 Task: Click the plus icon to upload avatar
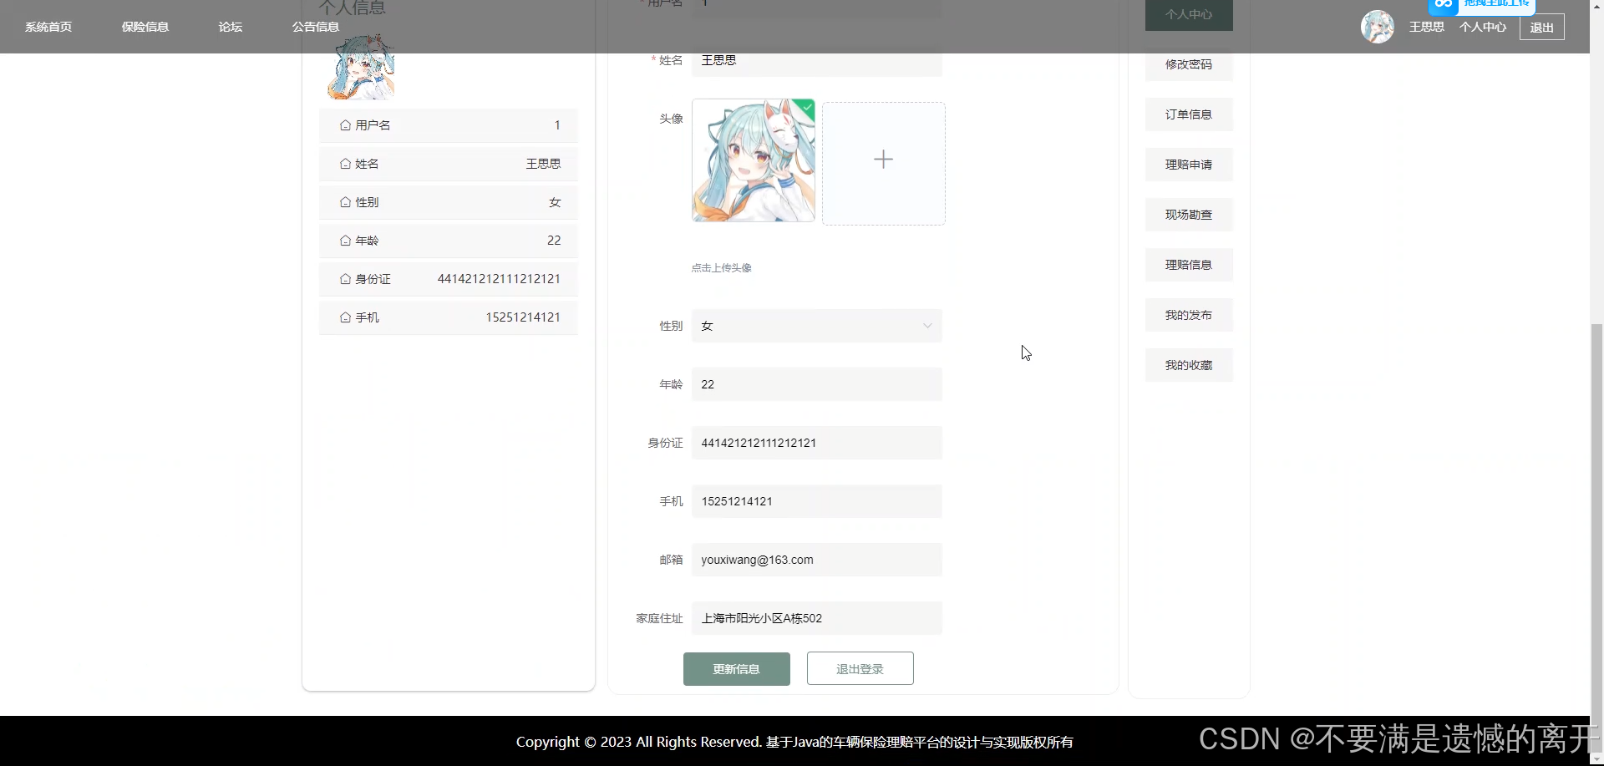click(x=883, y=160)
